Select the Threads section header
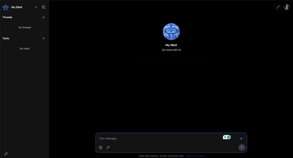Image resolution: width=293 pixels, height=158 pixels. coord(7,17)
